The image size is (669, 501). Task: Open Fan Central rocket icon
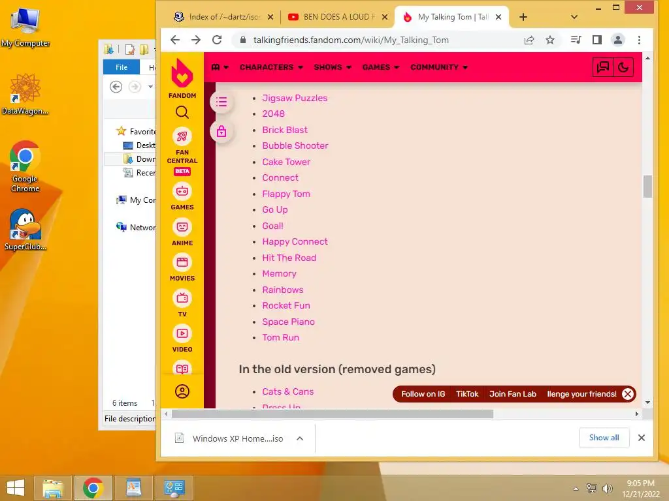(x=182, y=136)
